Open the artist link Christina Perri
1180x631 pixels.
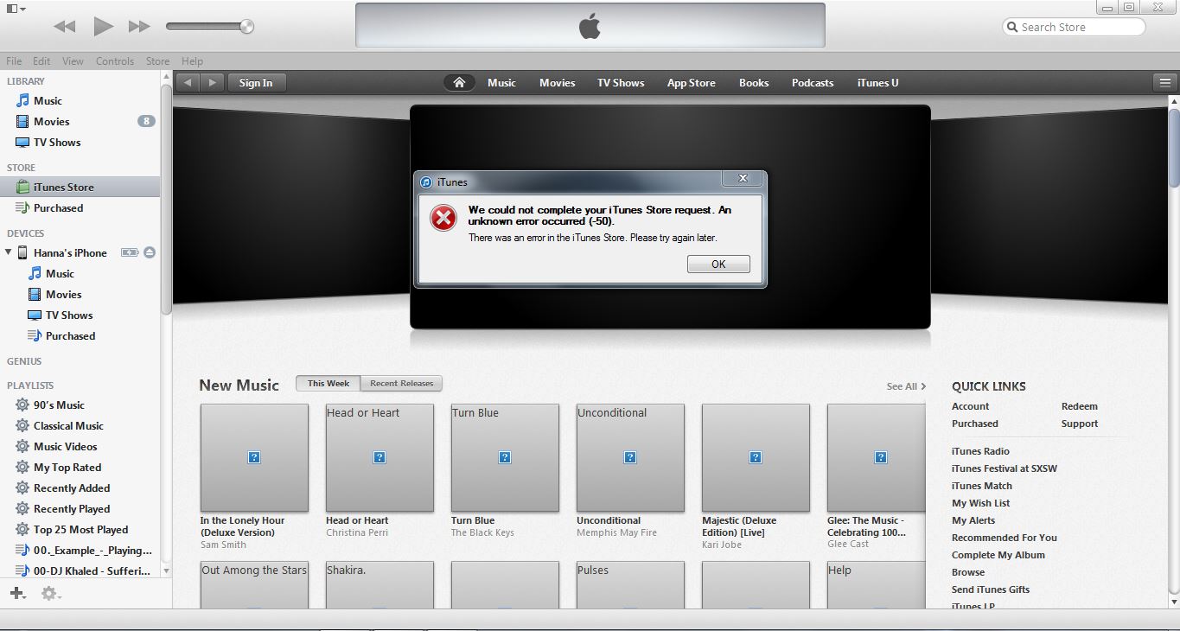pos(357,532)
